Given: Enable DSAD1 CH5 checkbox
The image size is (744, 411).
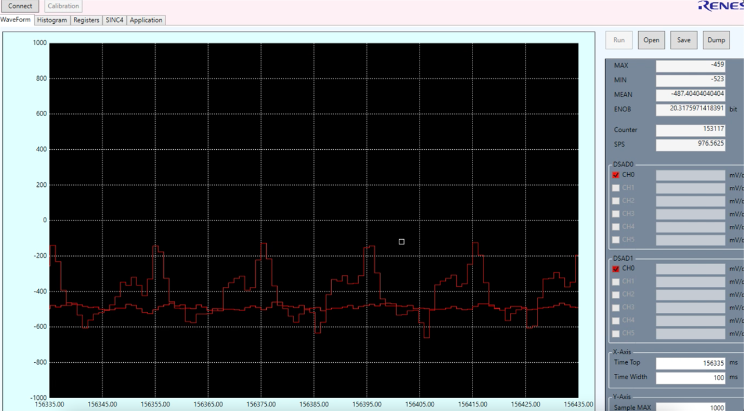Looking at the screenshot, I should (616, 334).
